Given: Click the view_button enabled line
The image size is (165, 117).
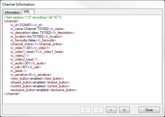Looking at the screenshot, I should (x=37, y=78).
